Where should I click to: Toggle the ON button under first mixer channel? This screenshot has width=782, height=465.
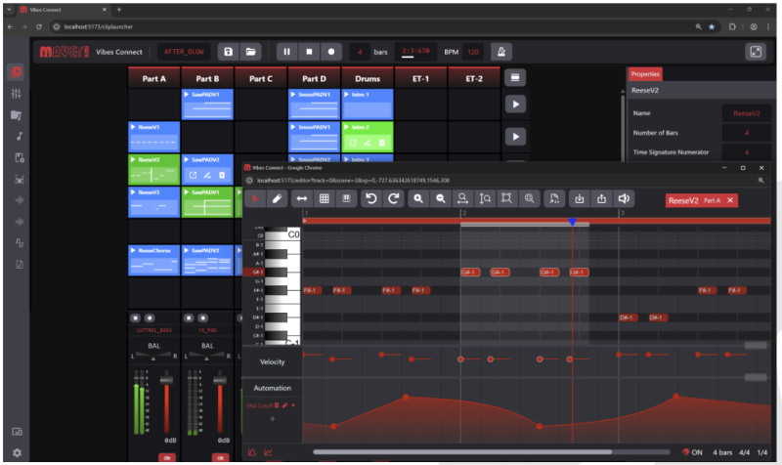click(x=167, y=457)
